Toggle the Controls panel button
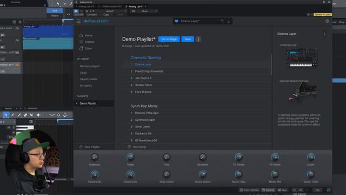 point(268,190)
